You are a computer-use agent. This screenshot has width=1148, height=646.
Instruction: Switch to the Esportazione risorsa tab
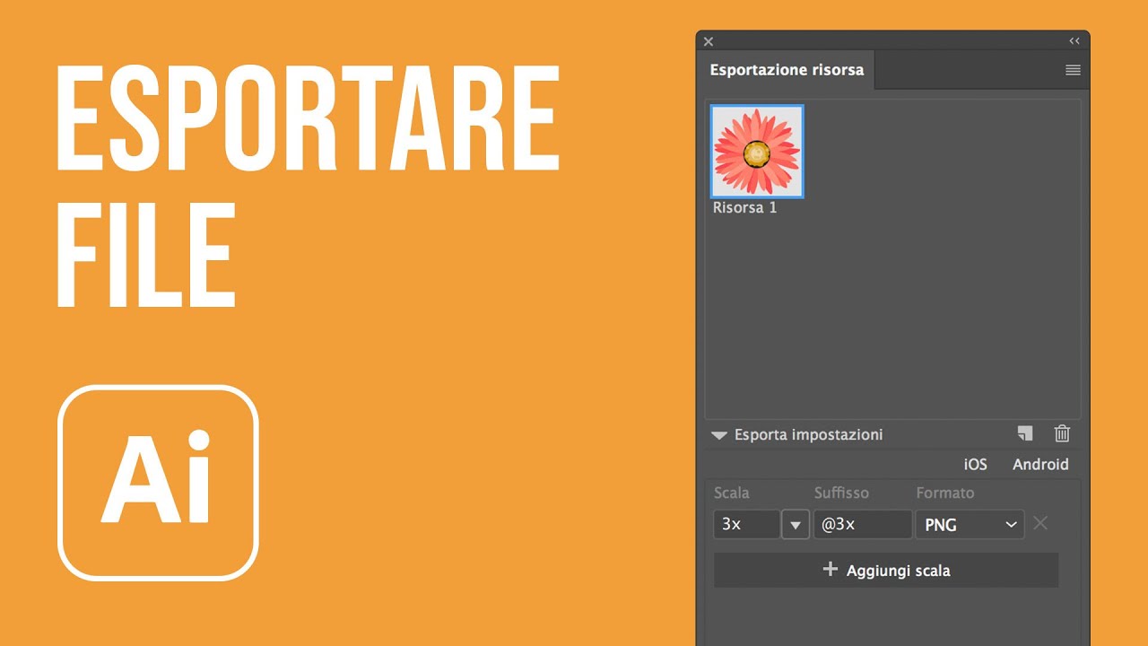coord(787,70)
